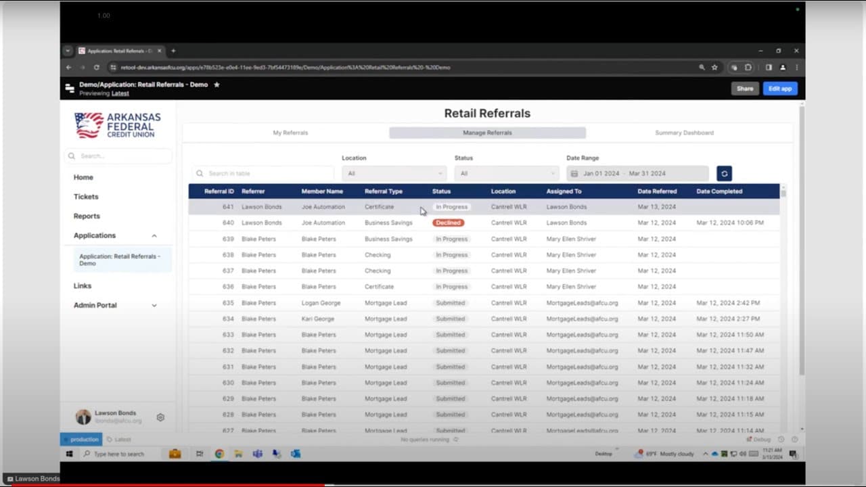Screen dimensions: 866x487
Task: Open the Status filter dropdown
Action: pos(505,173)
